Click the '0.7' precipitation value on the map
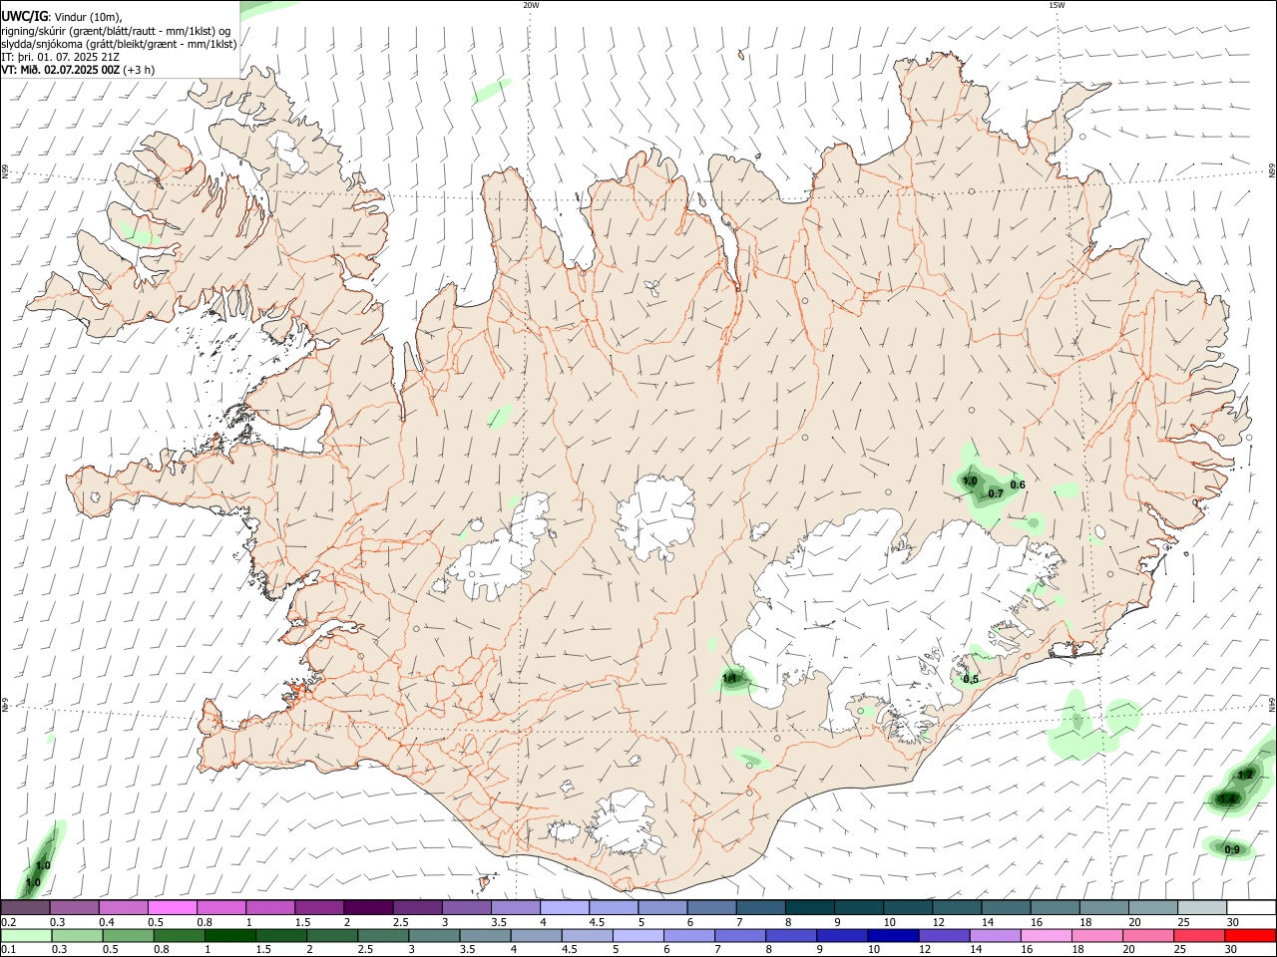This screenshot has height=957, width=1277. click(995, 493)
